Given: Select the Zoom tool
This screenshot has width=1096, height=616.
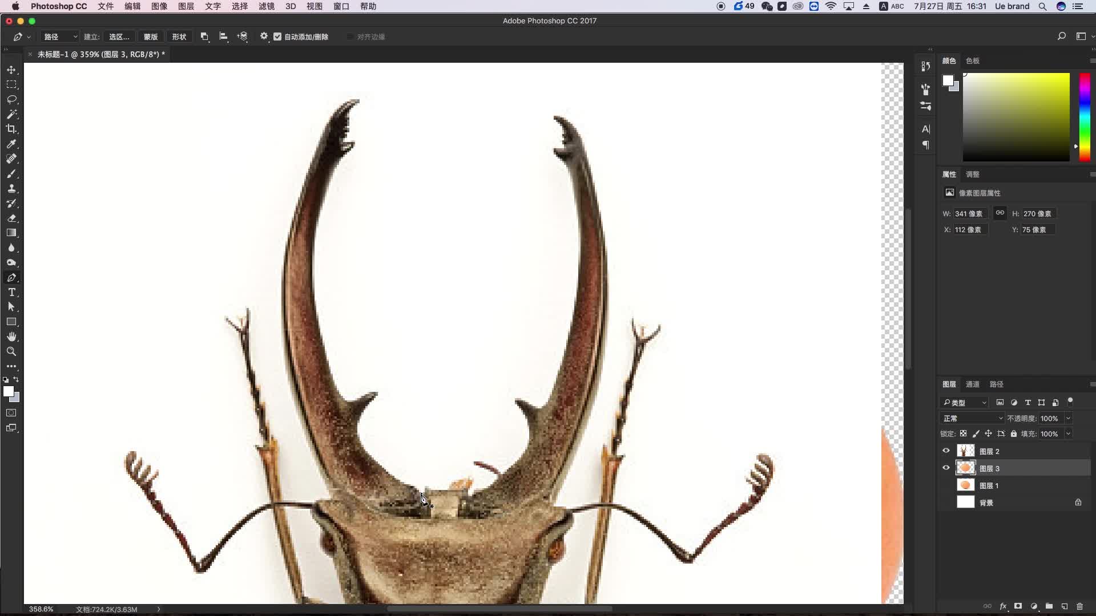Looking at the screenshot, I should click(x=11, y=351).
